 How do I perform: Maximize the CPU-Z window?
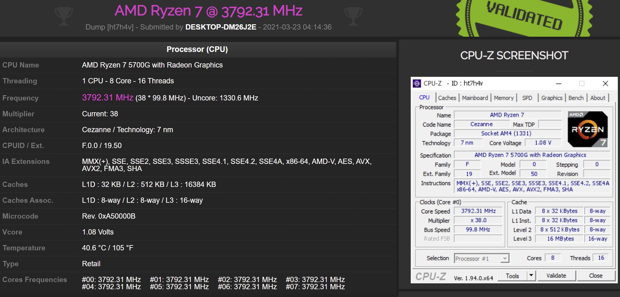click(x=582, y=83)
